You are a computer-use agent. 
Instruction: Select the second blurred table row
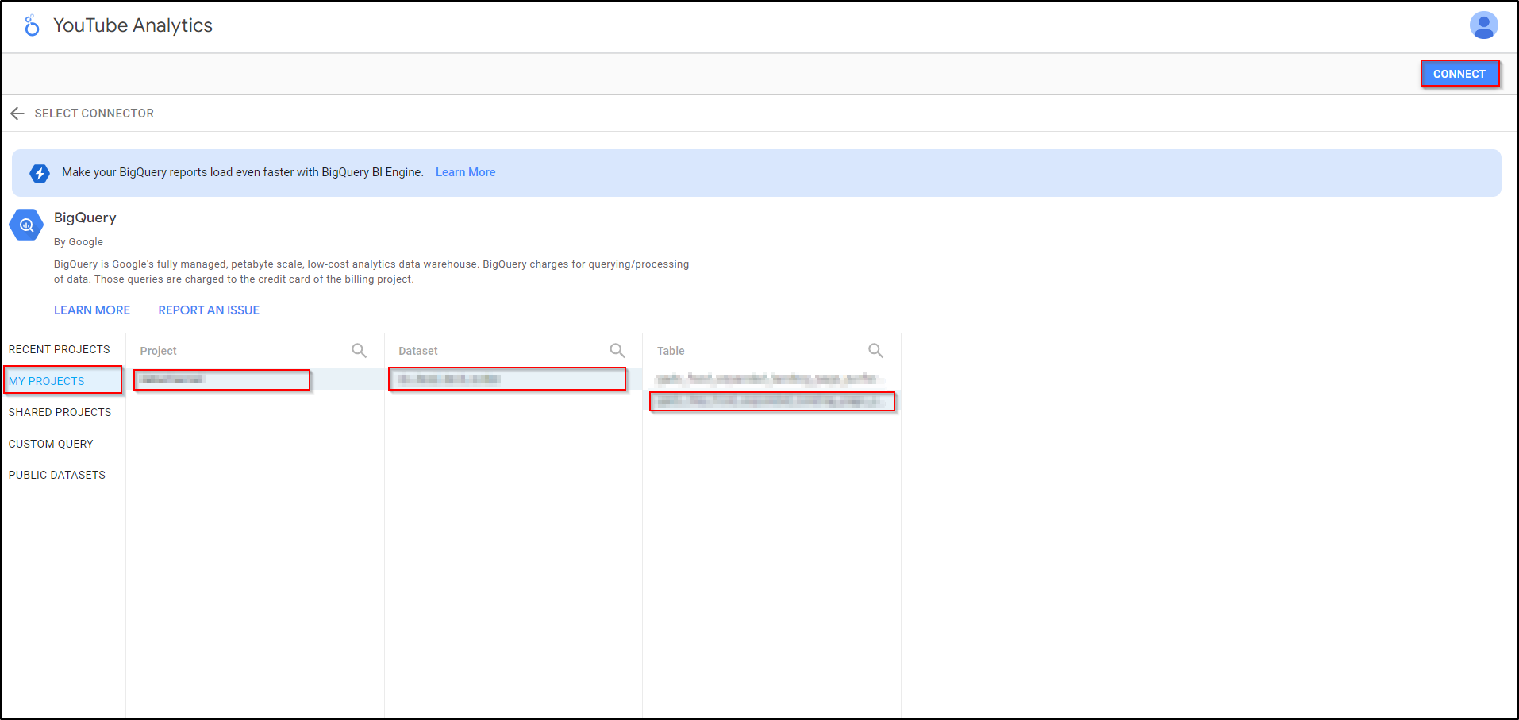(x=771, y=401)
